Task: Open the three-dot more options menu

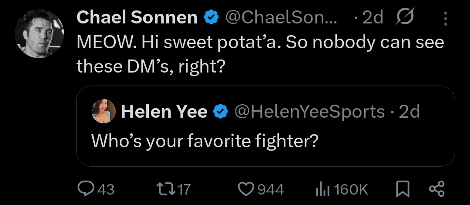Action: (445, 18)
